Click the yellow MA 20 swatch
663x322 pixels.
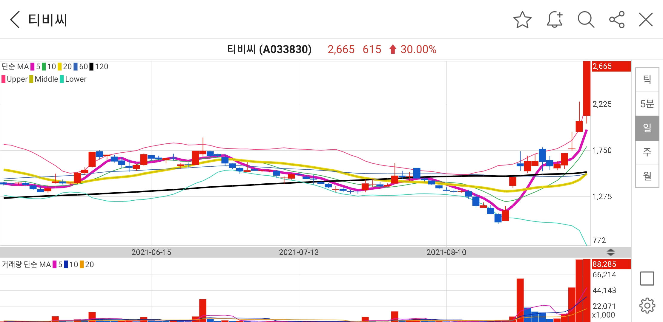(60, 66)
